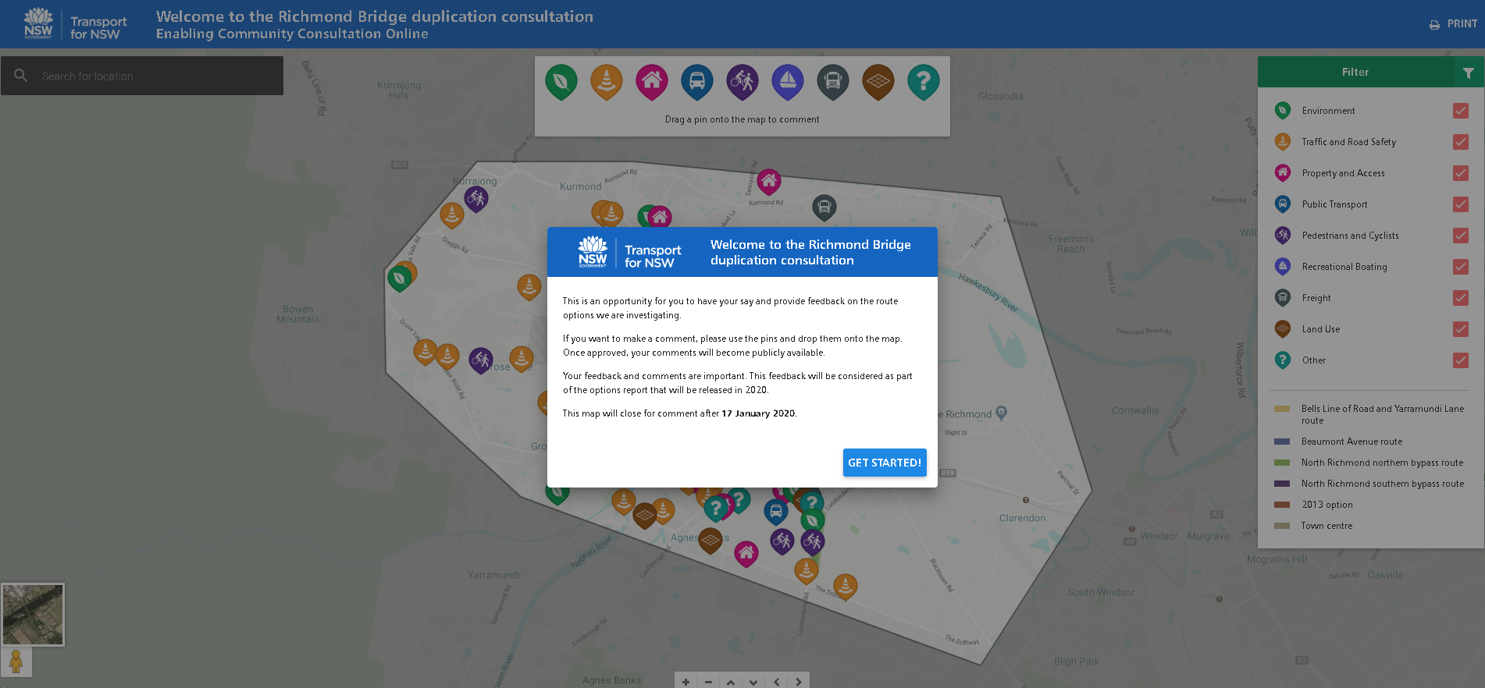Zoom out with the minus map control
Screen dimensions: 1485x688
coord(708,681)
